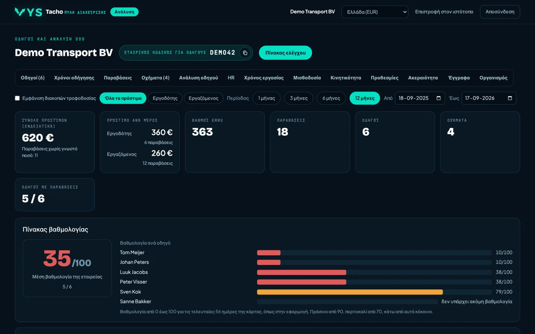Screen dimensions: 535x334
Task: Go to the Παραβάσεις tab
Action: 118,78
